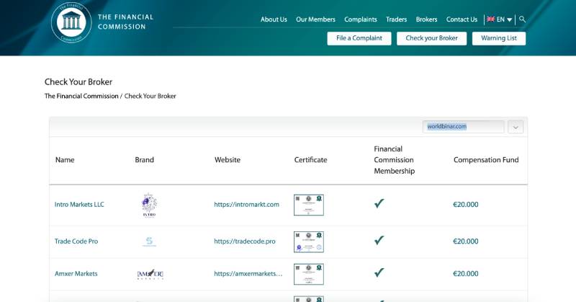Open Trade Code Pro certificate thumbnail

click(x=309, y=241)
